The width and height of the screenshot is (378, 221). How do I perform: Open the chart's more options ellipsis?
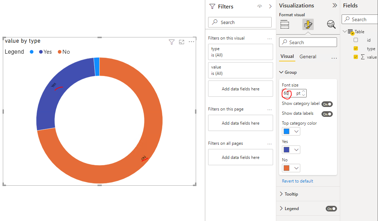click(x=191, y=42)
